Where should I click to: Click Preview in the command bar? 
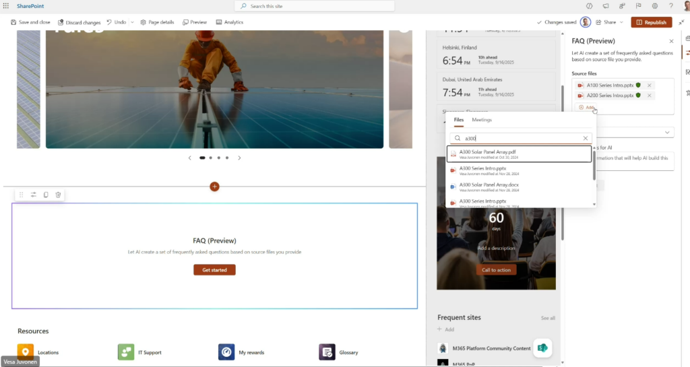(195, 22)
